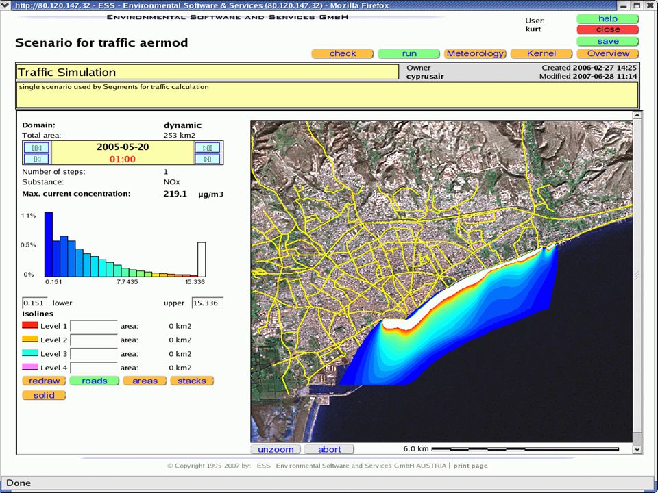Click the Level 1 isoline input

(x=94, y=326)
